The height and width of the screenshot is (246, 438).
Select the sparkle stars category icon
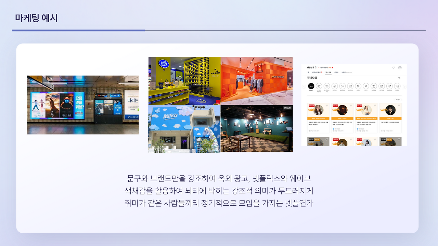(x=343, y=86)
